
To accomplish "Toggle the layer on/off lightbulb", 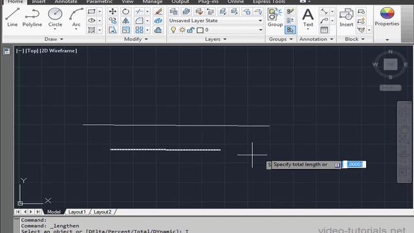I will click(x=173, y=30).
